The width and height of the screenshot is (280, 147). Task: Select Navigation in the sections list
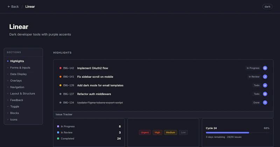pos(17,87)
